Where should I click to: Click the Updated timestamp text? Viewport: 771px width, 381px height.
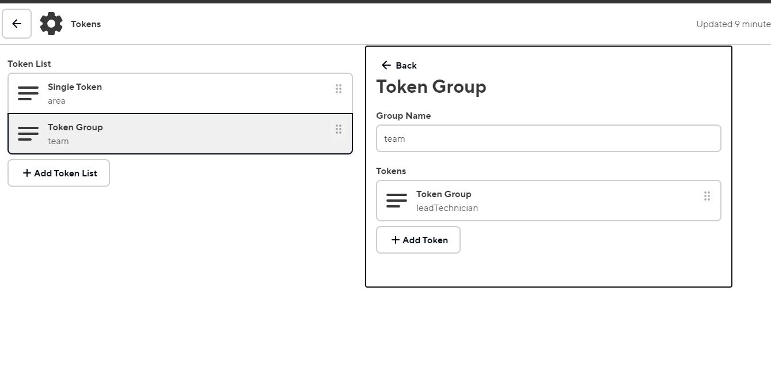point(733,24)
